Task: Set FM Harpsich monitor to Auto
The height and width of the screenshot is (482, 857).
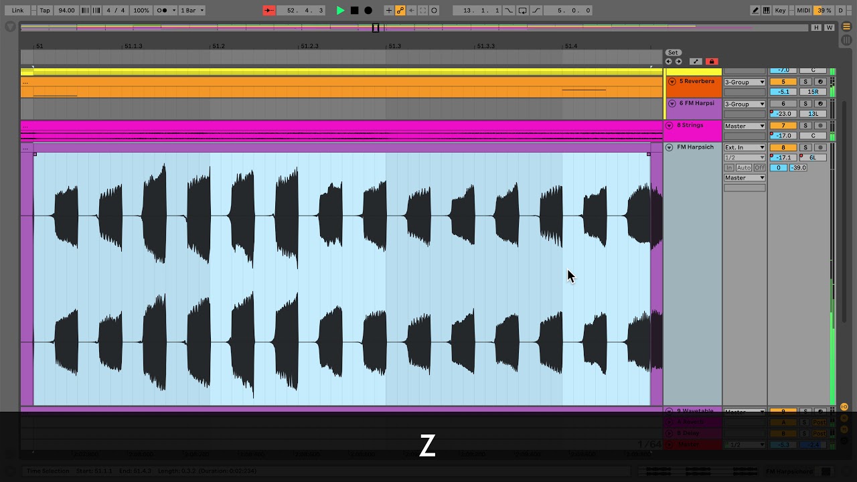Action: point(744,167)
